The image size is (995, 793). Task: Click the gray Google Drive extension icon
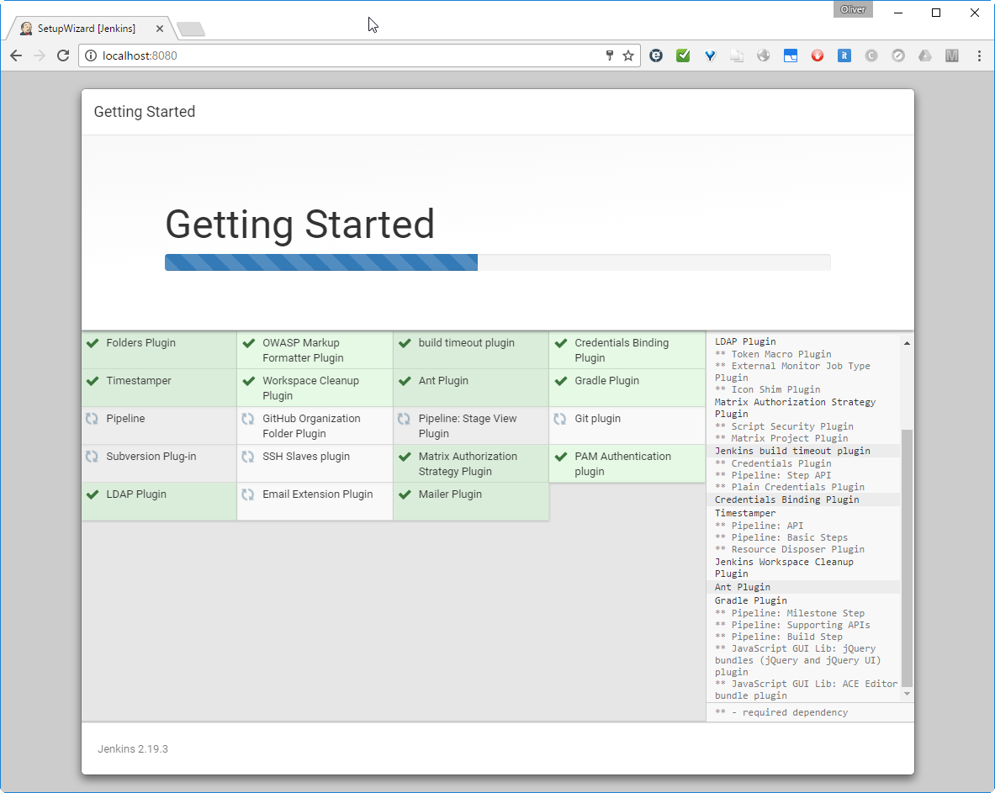click(924, 56)
